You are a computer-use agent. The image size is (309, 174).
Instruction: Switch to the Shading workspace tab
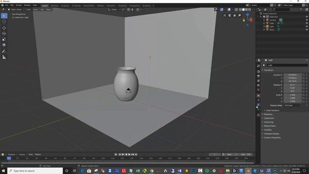click(100, 6)
